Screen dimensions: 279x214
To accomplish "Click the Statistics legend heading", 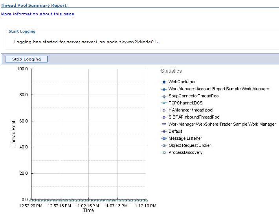I will pos(171,71).
